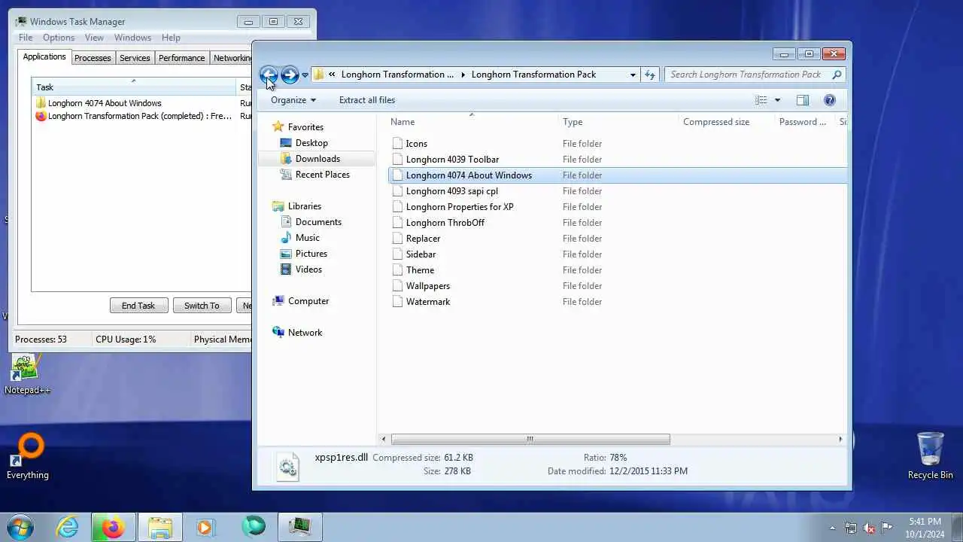
Task: Click Extract all files
Action: pos(367,100)
